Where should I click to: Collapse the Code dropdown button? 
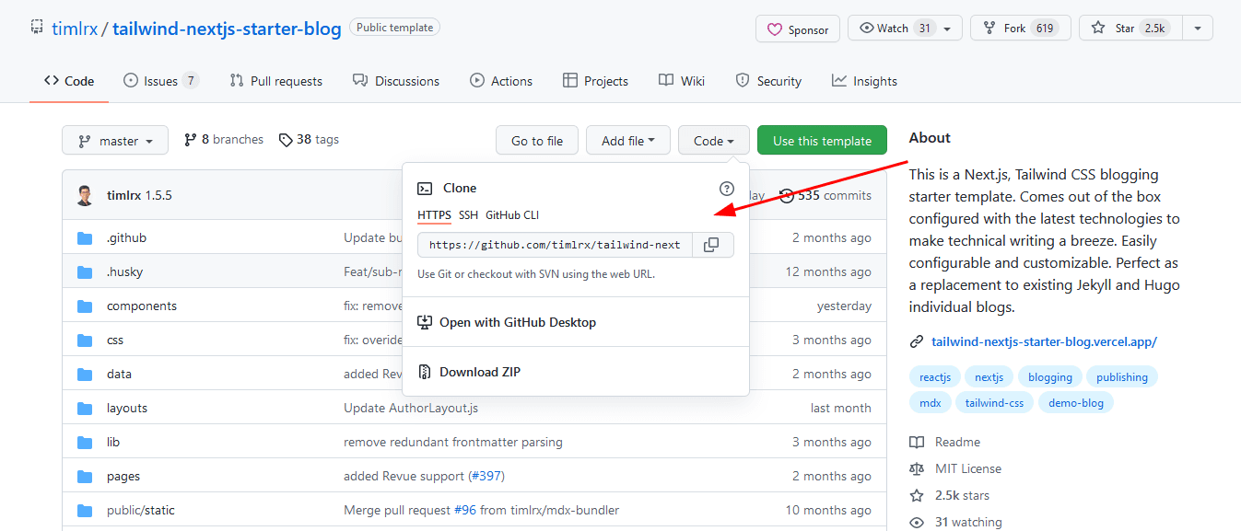pos(714,141)
